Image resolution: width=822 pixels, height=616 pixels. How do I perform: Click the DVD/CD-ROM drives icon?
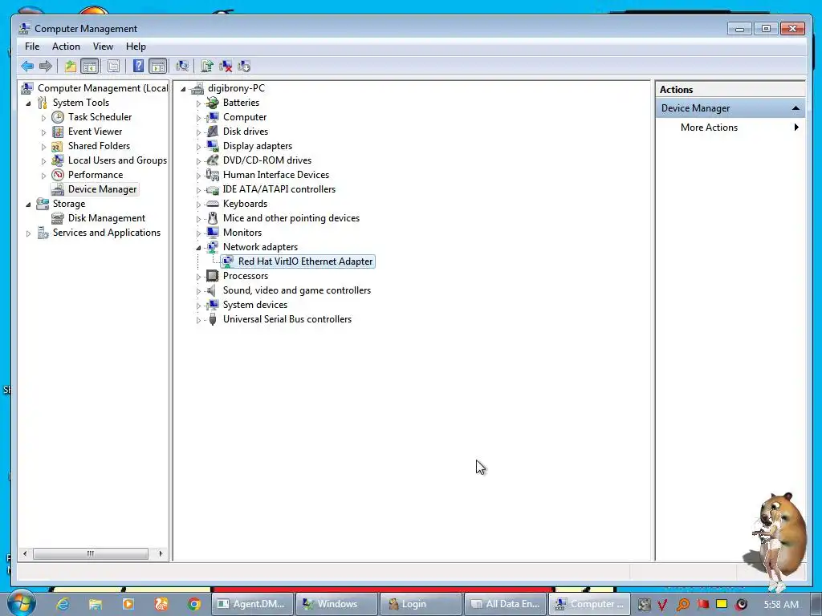point(212,160)
